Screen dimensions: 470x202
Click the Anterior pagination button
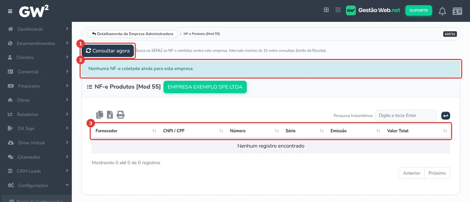coord(412,173)
